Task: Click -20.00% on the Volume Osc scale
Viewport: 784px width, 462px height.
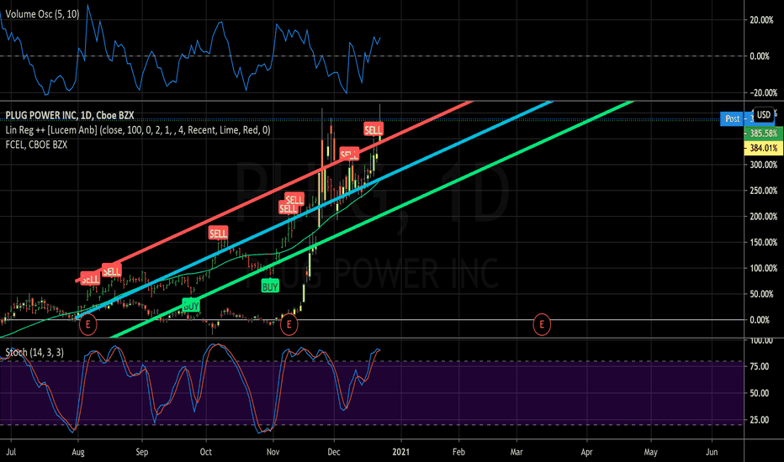Action: pos(762,93)
